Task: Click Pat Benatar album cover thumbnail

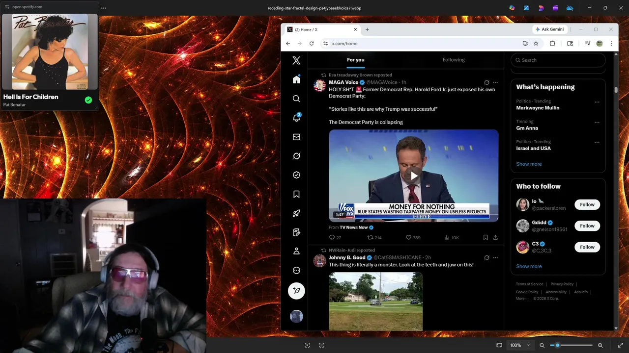Action: pyautogui.click(x=50, y=51)
